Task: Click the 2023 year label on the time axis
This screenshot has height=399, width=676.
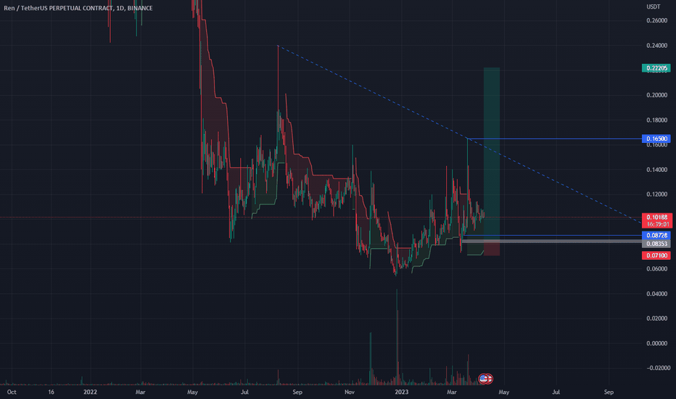Action: tap(401, 392)
